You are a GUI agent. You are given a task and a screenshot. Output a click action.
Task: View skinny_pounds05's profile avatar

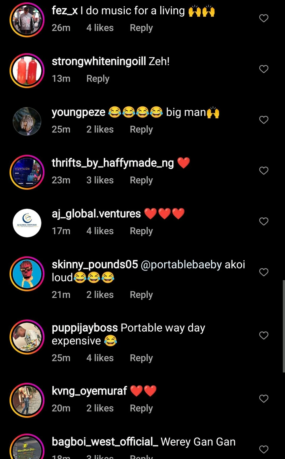[x=27, y=274]
